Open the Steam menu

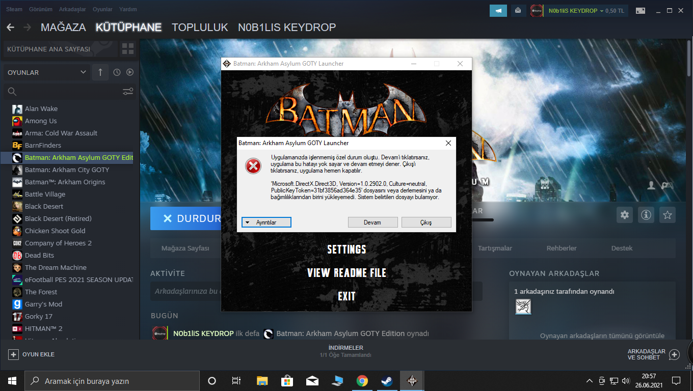tap(14, 9)
